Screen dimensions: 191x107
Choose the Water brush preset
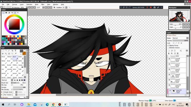(x=21, y=58)
